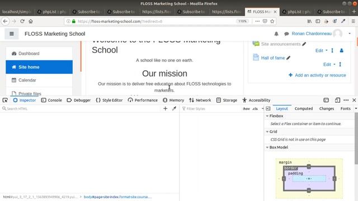Click the browser Back arrow button
The width and height of the screenshot is (358, 201).
pyautogui.click(x=5, y=21)
